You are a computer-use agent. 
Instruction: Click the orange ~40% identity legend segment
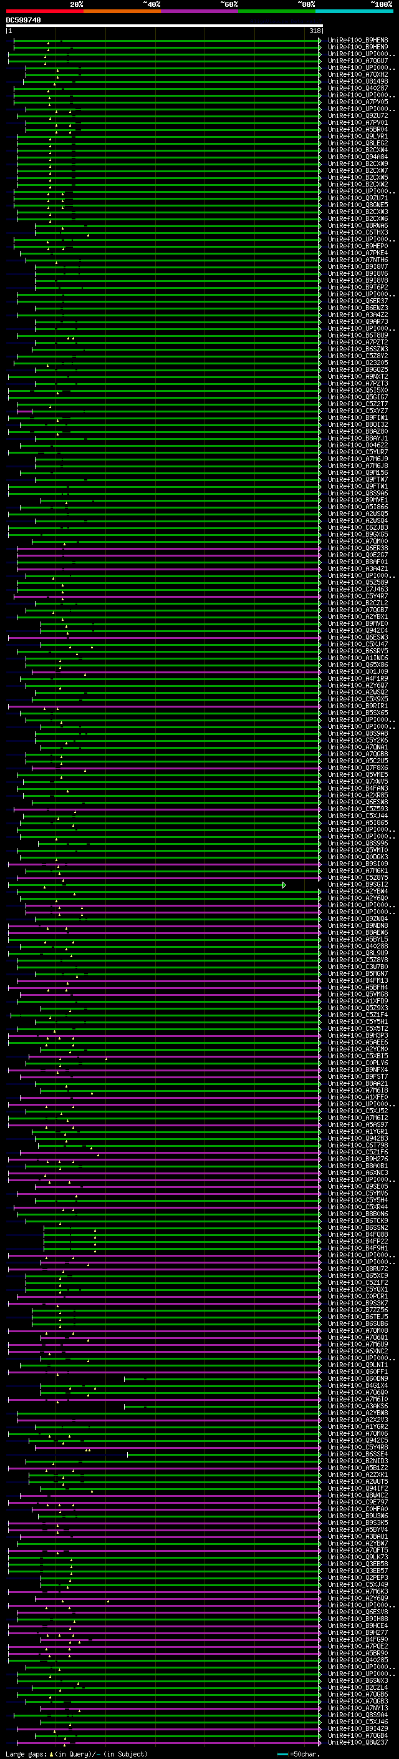pos(122,11)
